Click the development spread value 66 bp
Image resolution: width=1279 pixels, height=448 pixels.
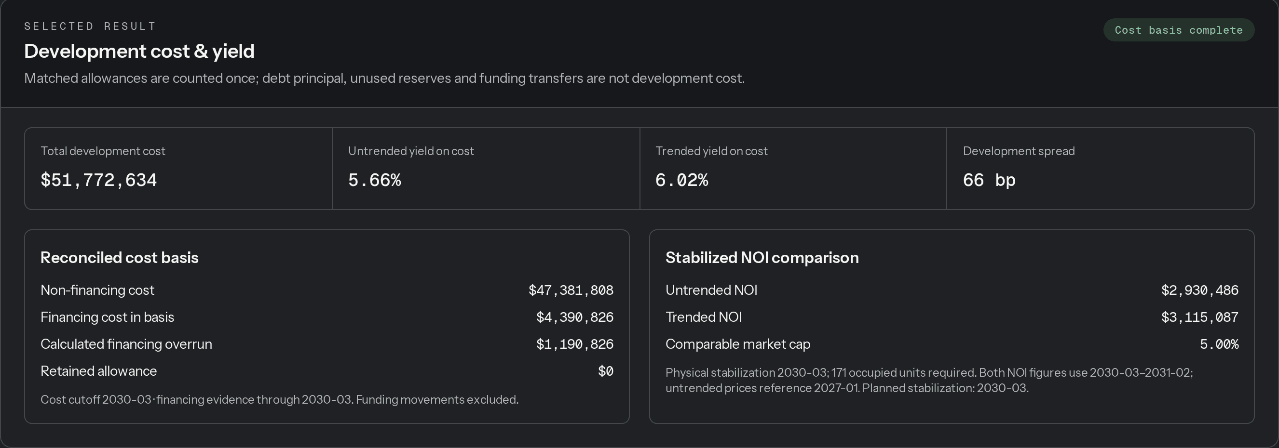click(989, 180)
